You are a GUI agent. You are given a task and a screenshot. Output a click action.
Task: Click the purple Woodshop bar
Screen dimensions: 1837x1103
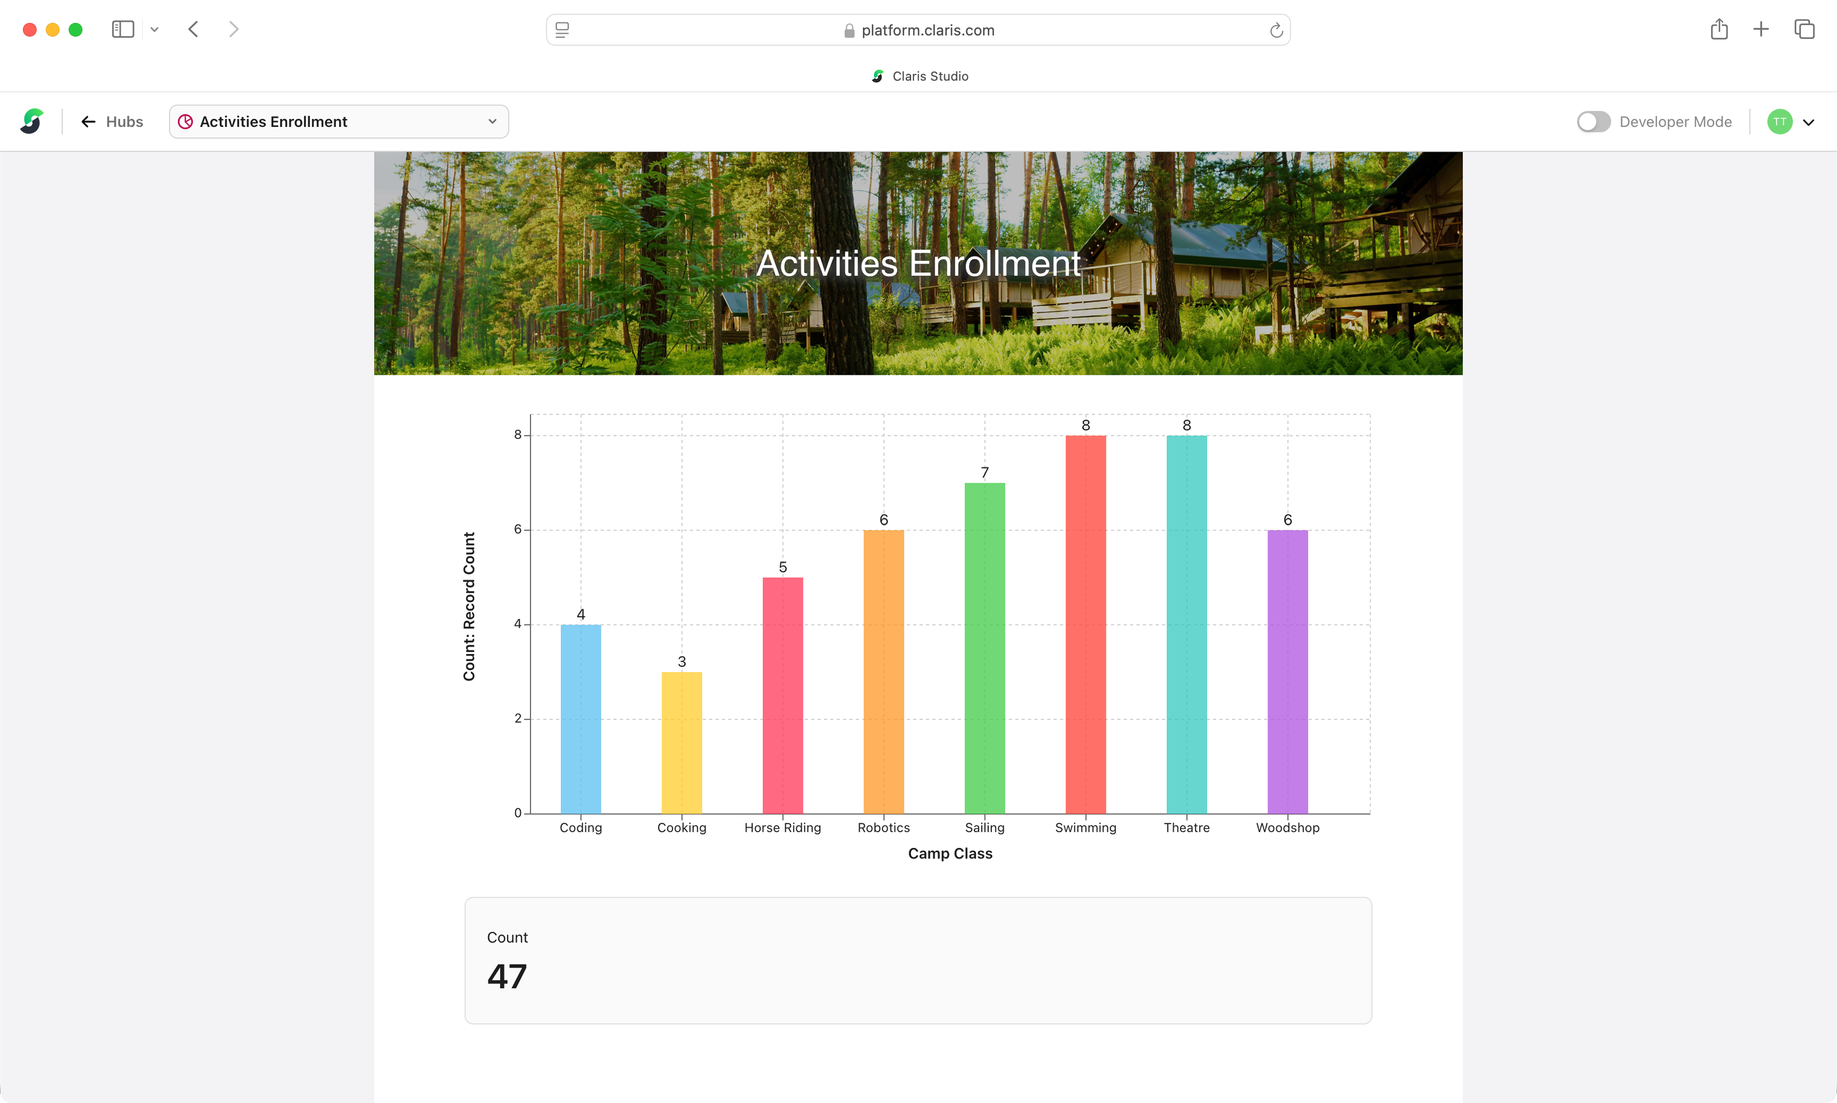[1287, 671]
